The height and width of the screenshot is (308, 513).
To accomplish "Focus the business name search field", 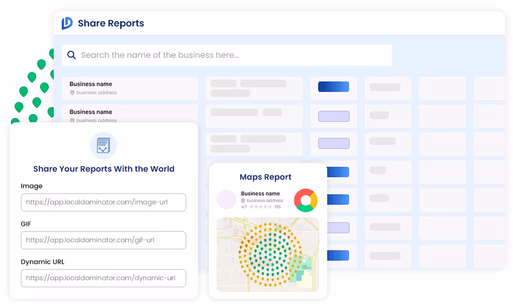I will point(227,55).
